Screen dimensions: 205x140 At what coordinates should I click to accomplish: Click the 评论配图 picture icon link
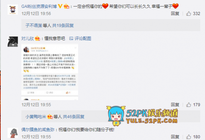tap(80, 38)
